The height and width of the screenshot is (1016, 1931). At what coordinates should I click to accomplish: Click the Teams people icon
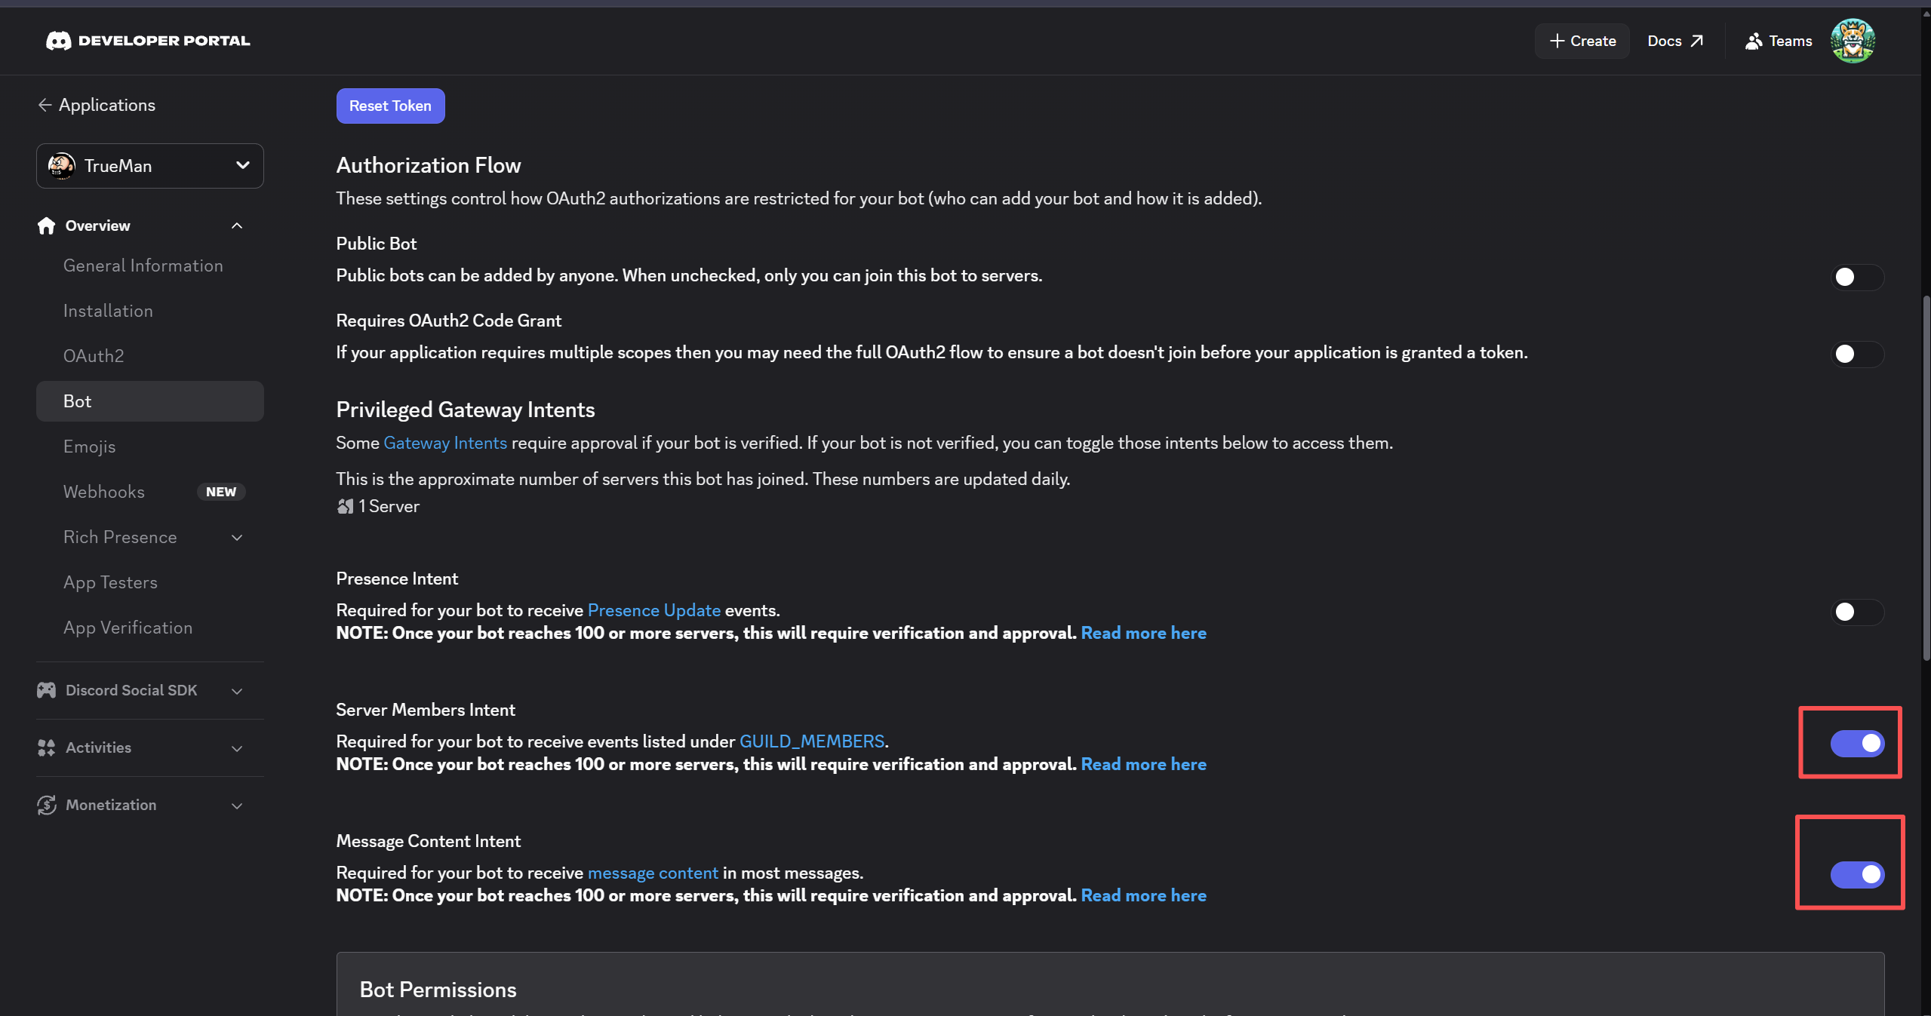(x=1753, y=41)
